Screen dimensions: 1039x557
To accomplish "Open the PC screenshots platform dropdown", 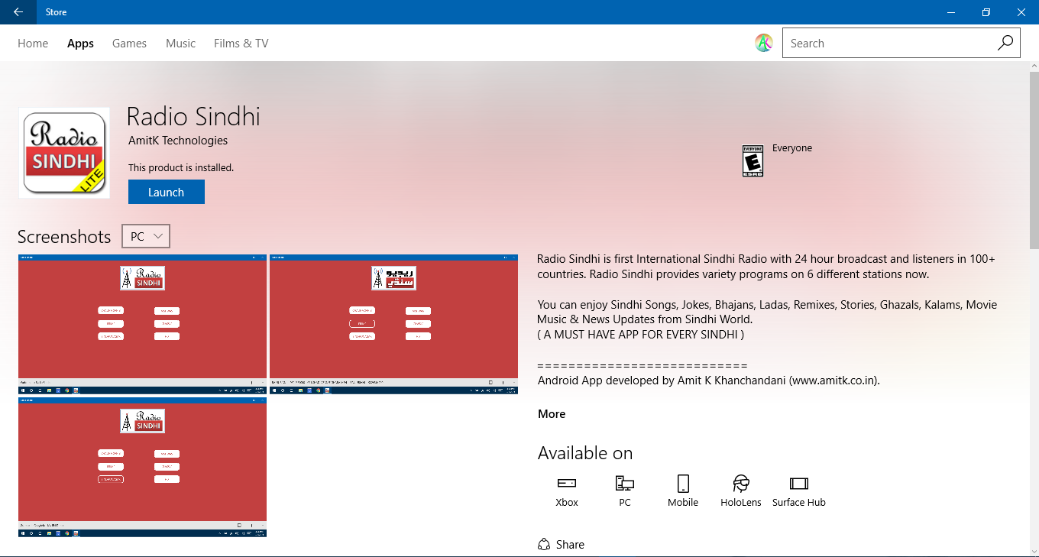I will pyautogui.click(x=146, y=236).
